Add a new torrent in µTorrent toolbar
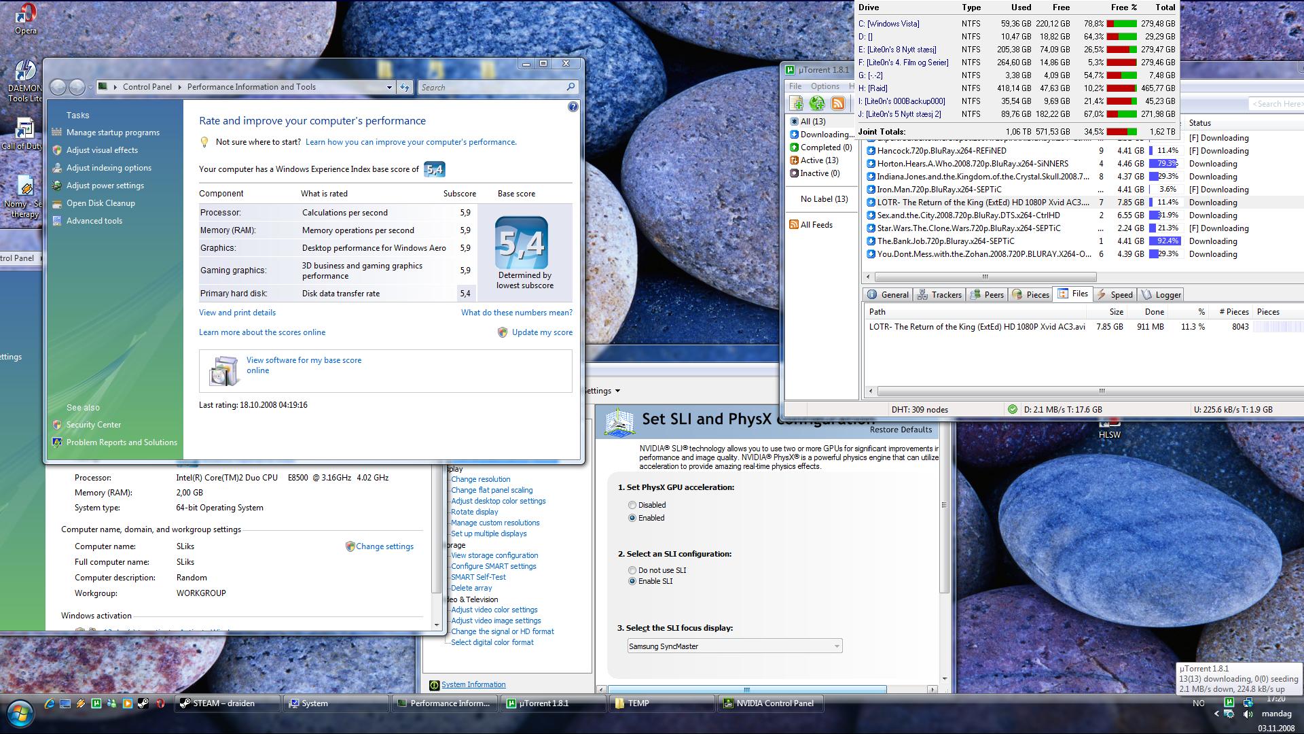This screenshot has height=734, width=1304. 797,103
